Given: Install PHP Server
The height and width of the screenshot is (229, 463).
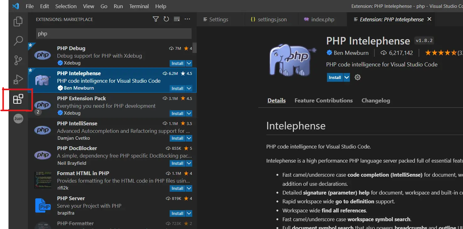Looking at the screenshot, I should [x=177, y=213].
